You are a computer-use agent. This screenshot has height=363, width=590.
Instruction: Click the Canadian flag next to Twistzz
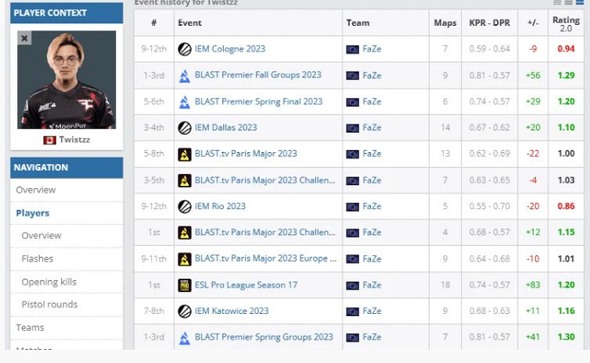pyautogui.click(x=49, y=140)
